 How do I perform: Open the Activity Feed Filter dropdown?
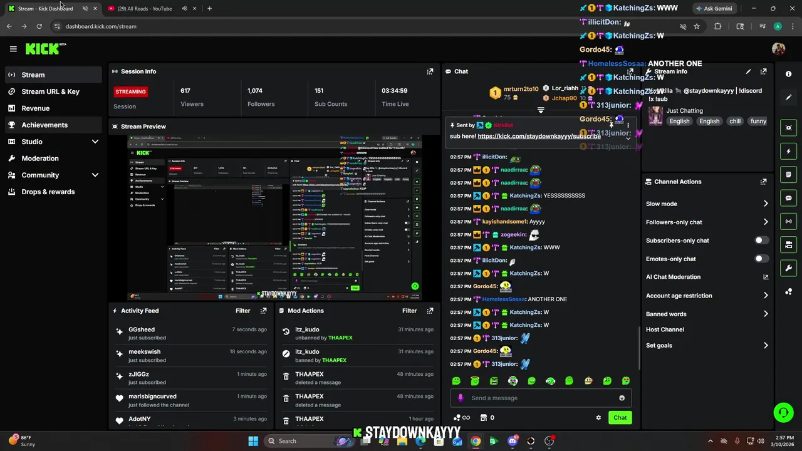click(243, 311)
